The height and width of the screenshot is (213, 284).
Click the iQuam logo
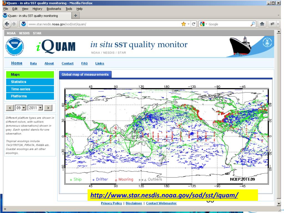click(56, 46)
